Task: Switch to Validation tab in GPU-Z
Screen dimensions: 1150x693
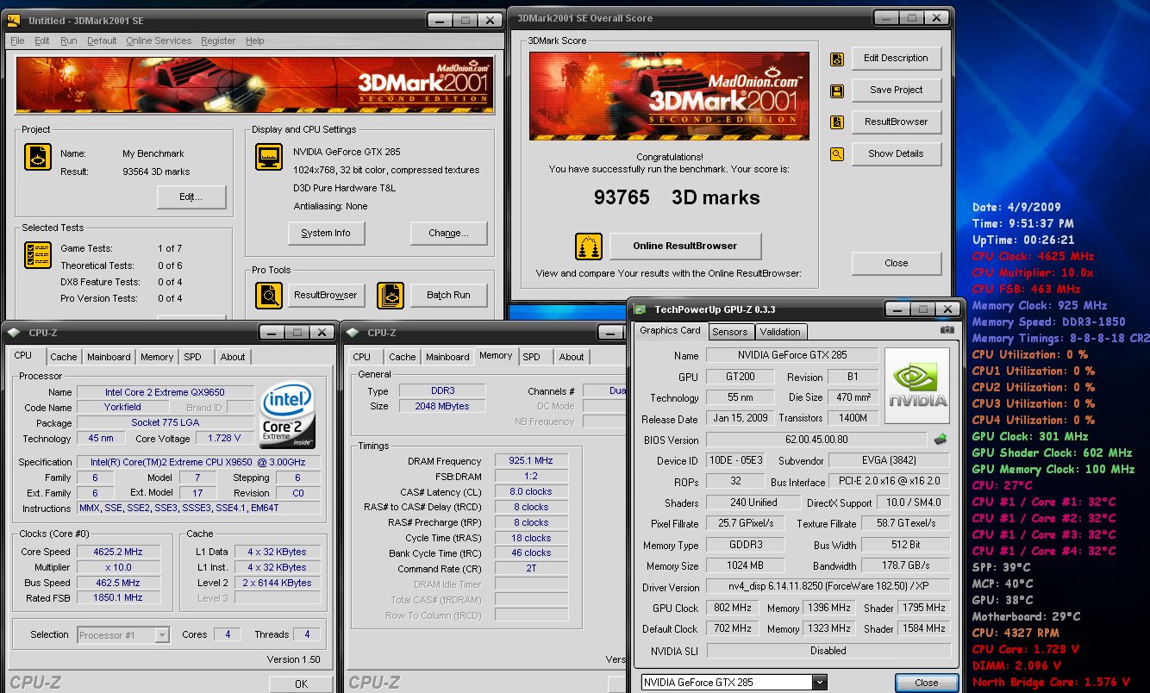Action: click(x=780, y=332)
